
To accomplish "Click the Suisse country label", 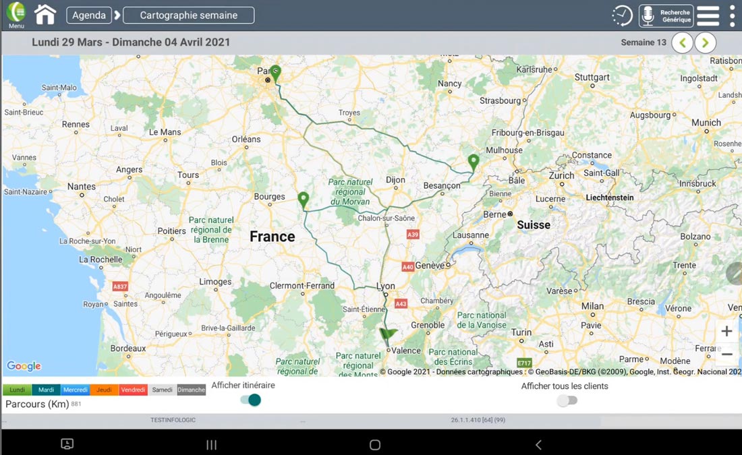I will [534, 225].
